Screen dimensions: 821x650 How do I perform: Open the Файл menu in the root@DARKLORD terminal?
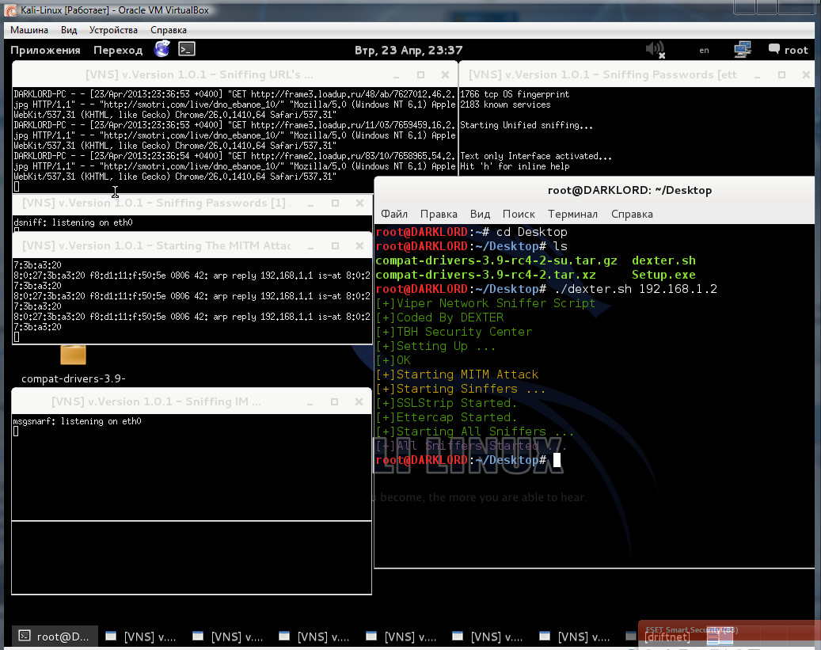click(393, 214)
